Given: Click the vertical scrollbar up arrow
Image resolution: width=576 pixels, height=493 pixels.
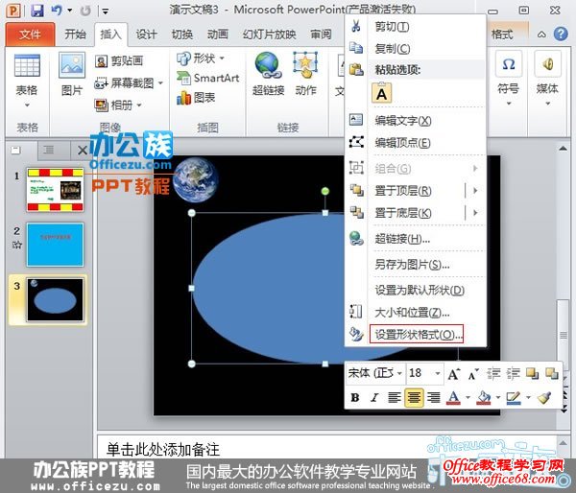Looking at the screenshot, I should [x=563, y=149].
